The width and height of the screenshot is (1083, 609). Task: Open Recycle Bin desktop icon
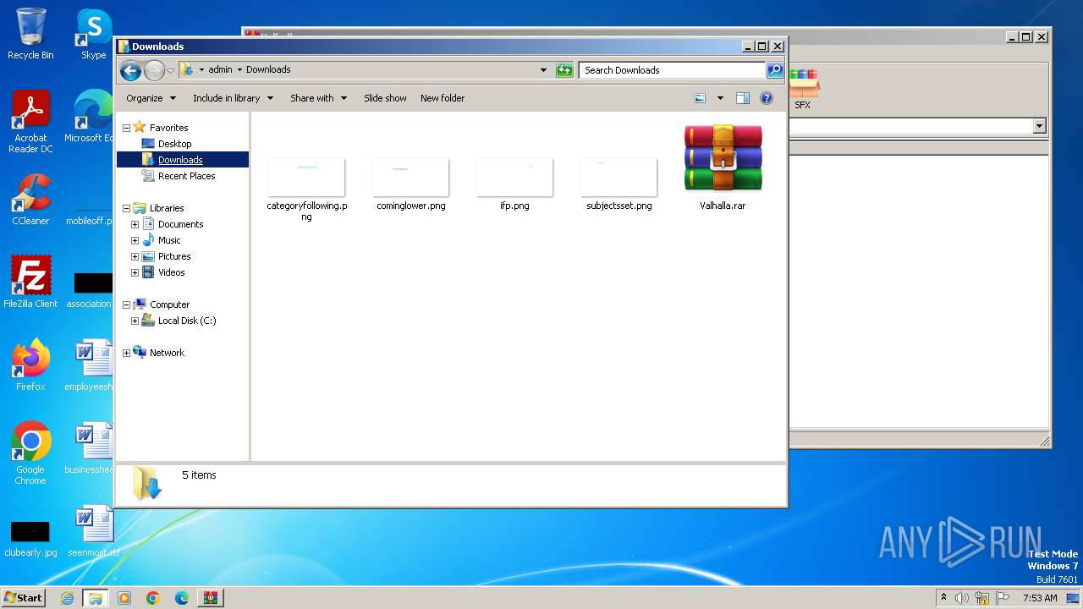pos(30,34)
